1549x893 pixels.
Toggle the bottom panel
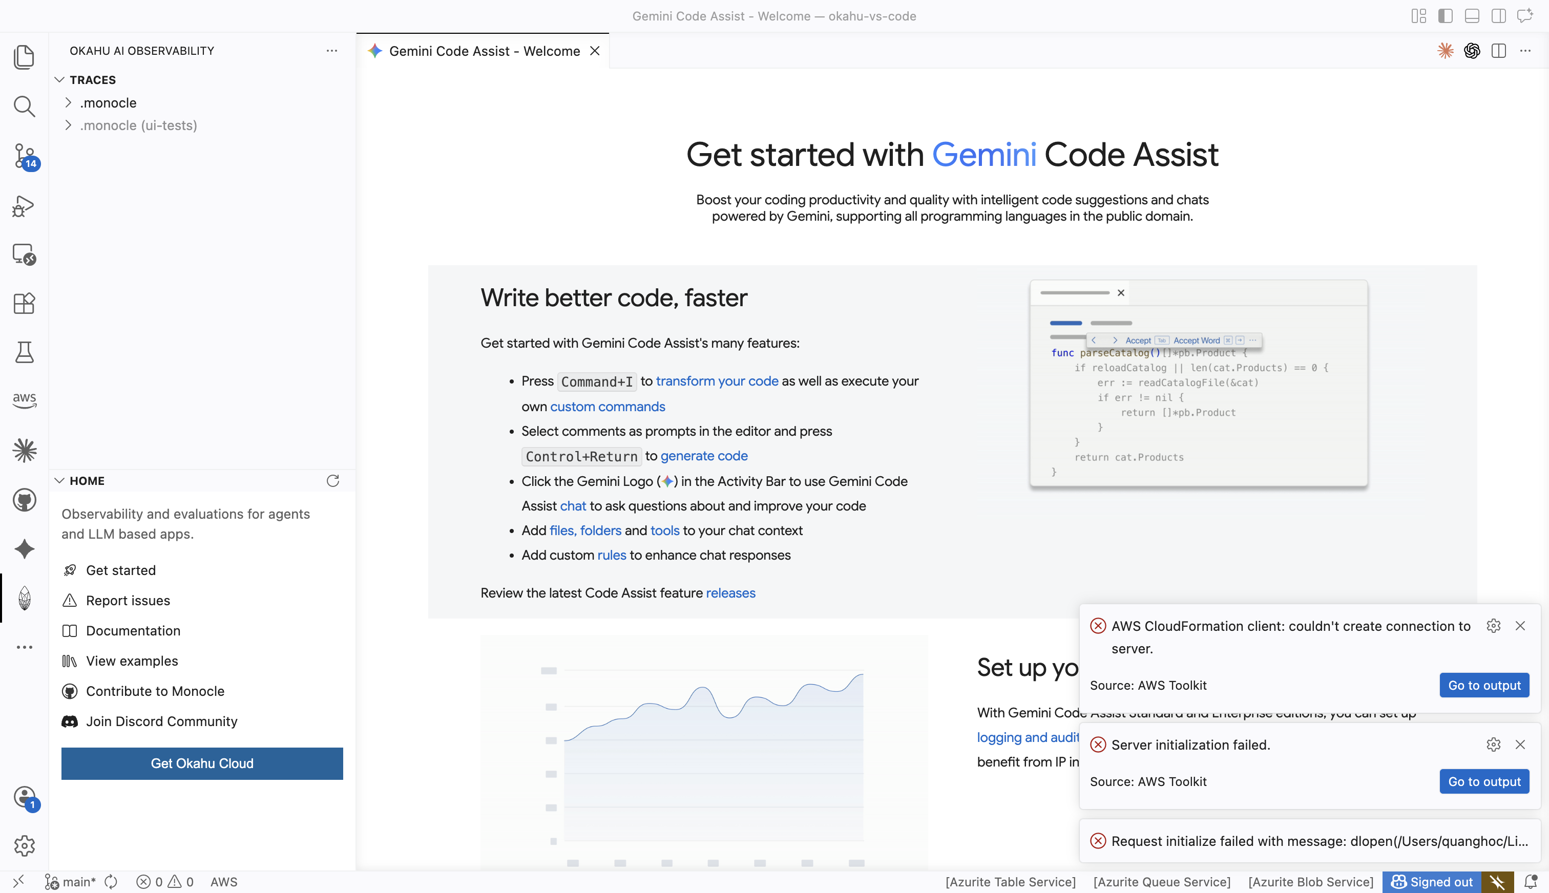[1472, 16]
